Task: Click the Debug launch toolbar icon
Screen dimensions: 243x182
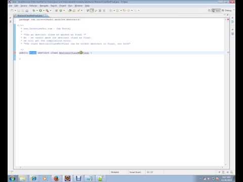Action: [x=34, y=11]
